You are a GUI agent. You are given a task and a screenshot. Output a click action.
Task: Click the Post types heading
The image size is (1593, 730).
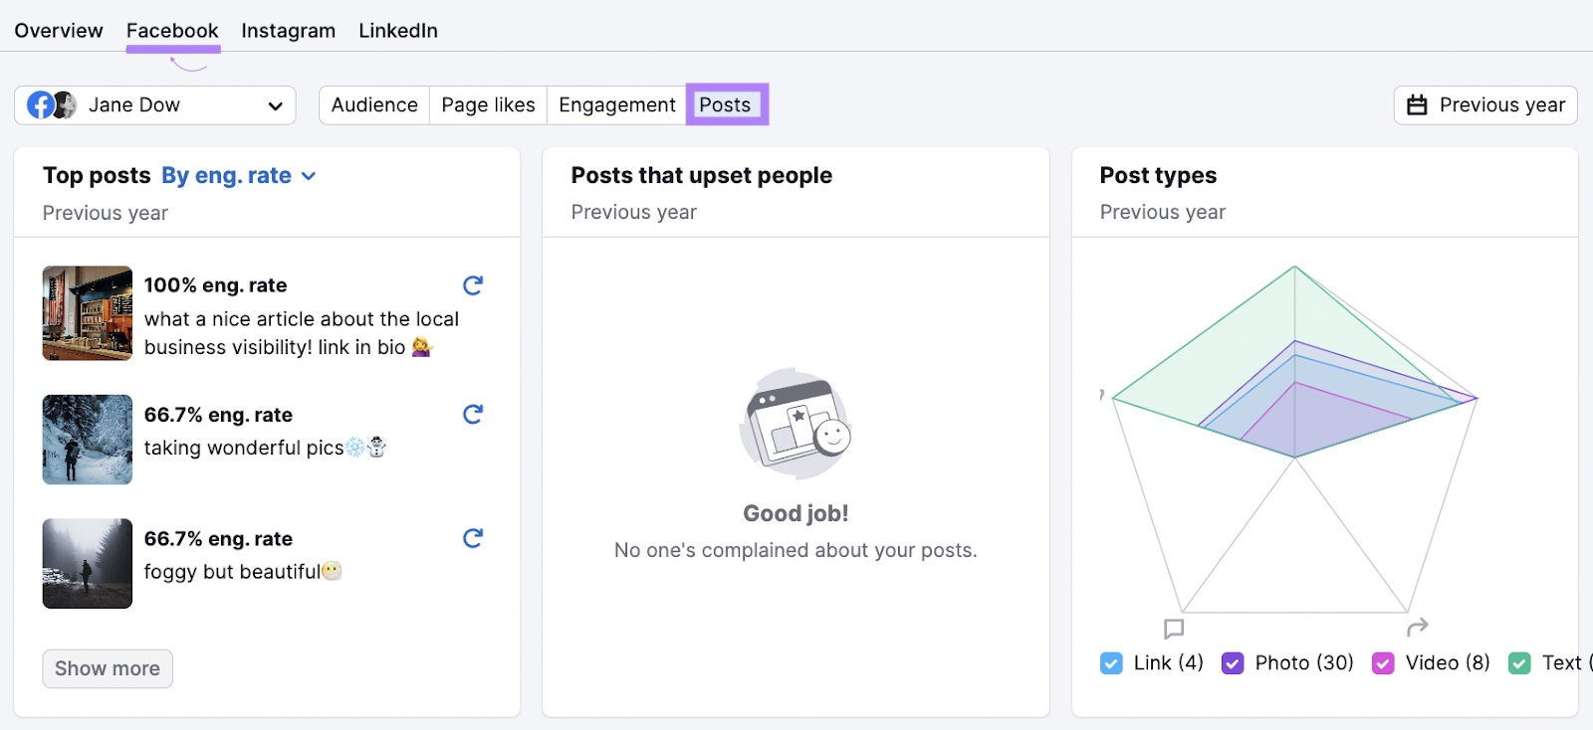(x=1158, y=175)
